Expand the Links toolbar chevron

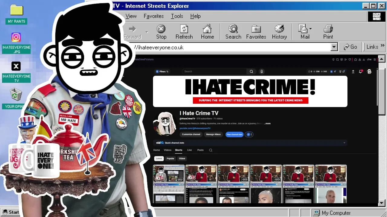pyautogui.click(x=383, y=46)
